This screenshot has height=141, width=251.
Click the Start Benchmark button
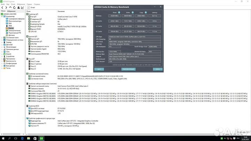128,69
